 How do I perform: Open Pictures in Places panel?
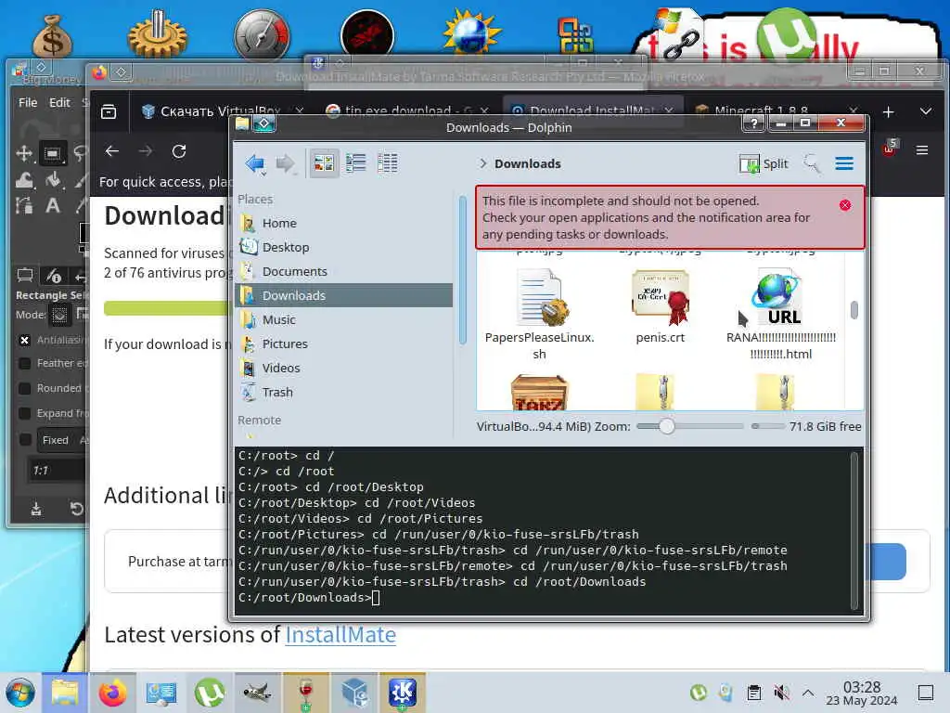coord(343,344)
